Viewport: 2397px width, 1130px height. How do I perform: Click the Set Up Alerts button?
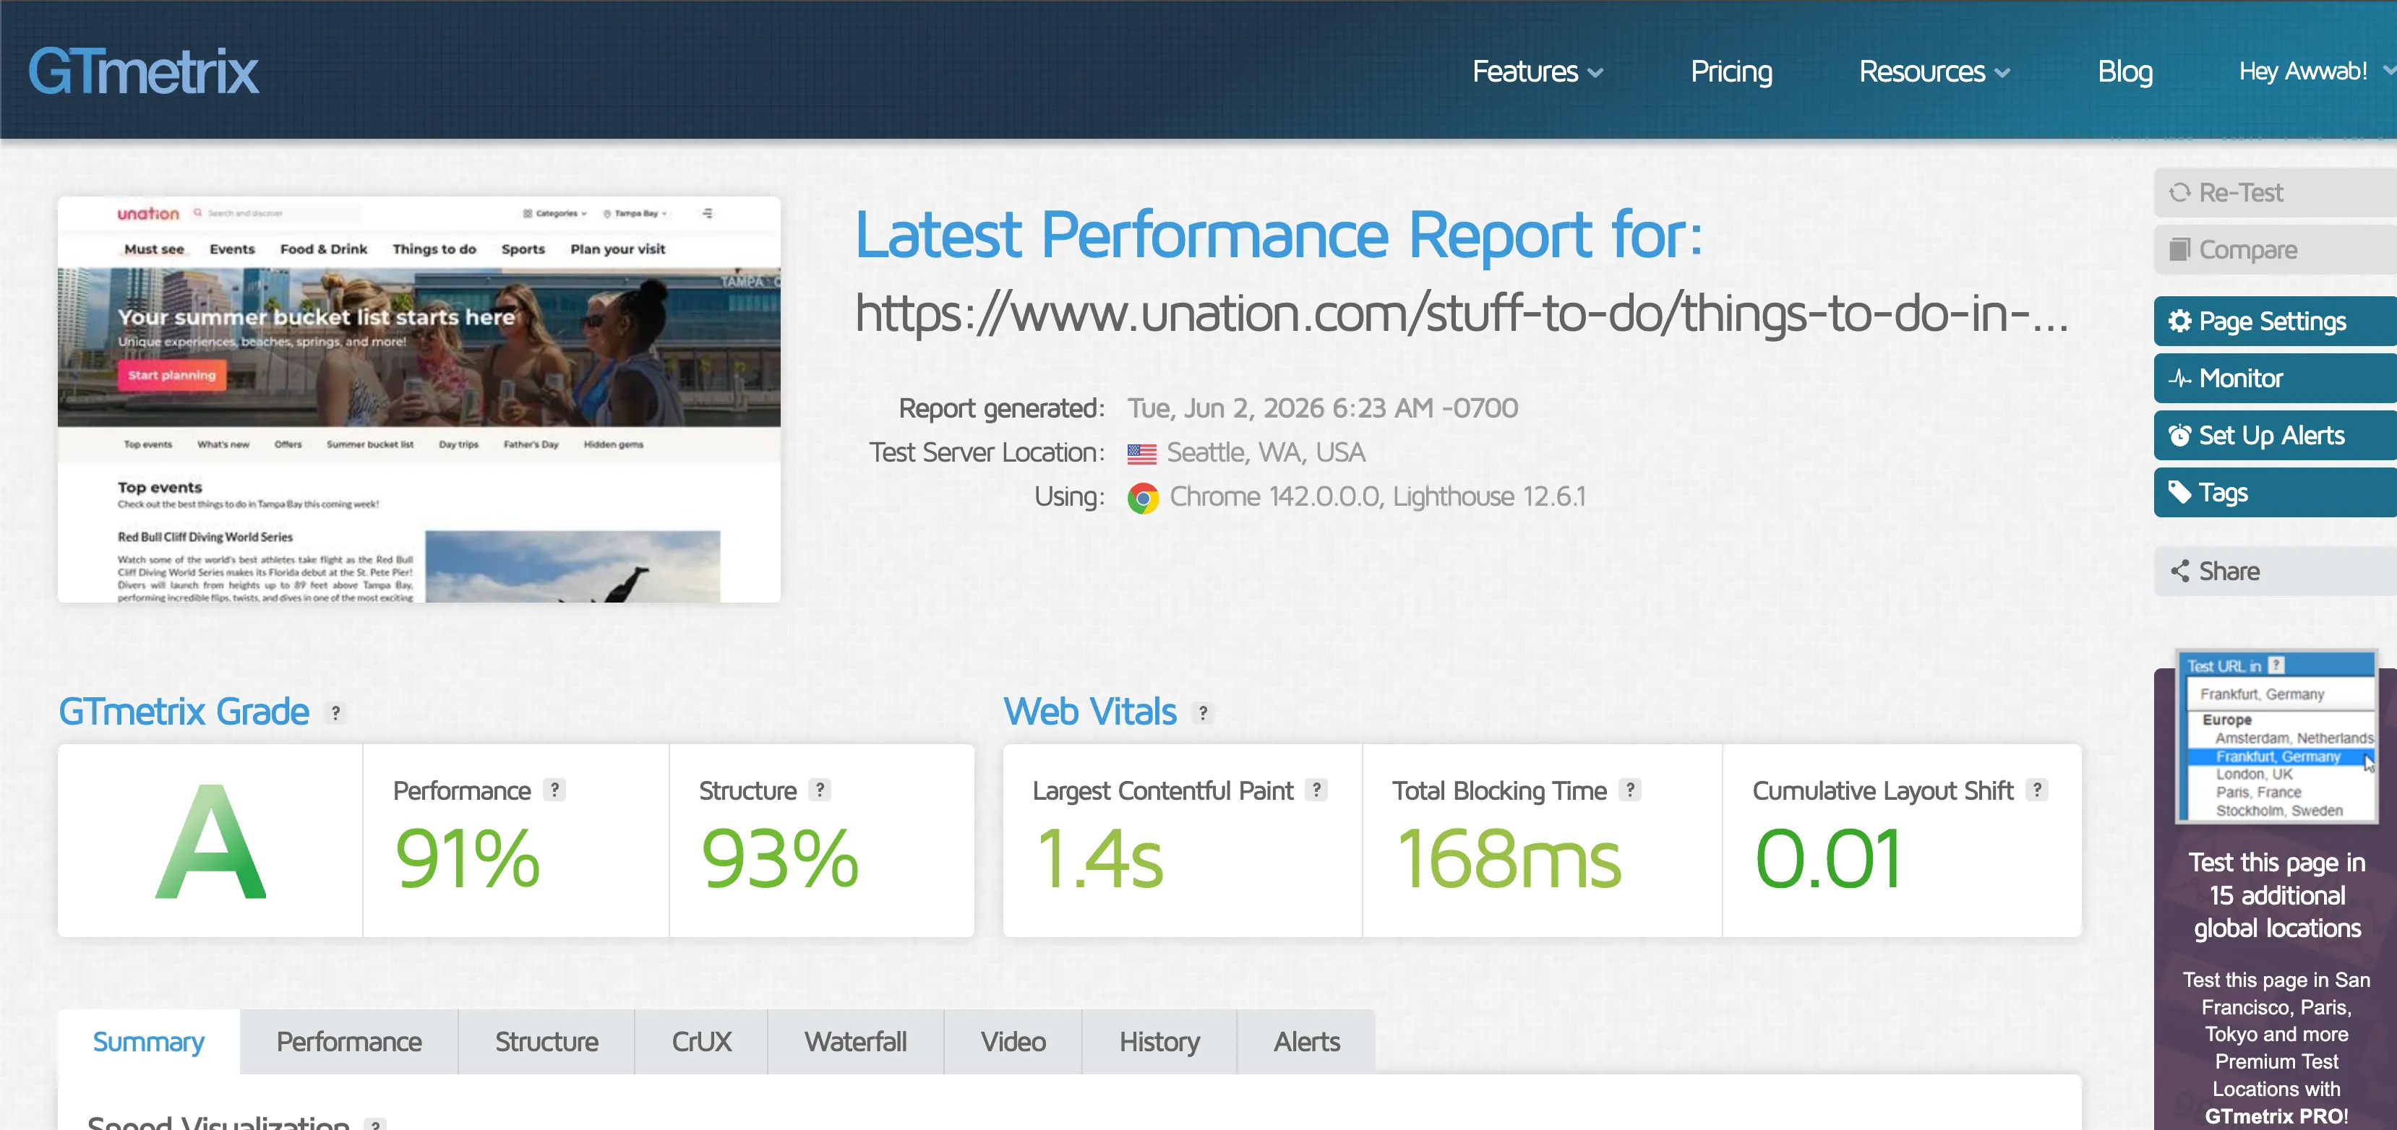2275,435
